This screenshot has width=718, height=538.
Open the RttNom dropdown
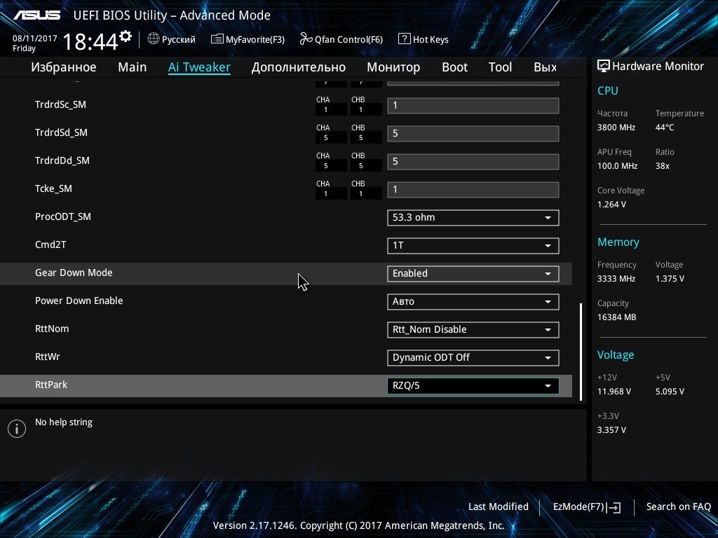coord(473,330)
